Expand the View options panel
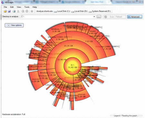Image resolution: width=145 pixels, height=118 pixels. [x=14, y=25]
